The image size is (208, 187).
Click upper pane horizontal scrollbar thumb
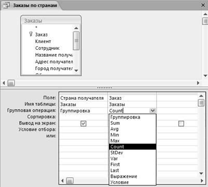[x=11, y=83]
